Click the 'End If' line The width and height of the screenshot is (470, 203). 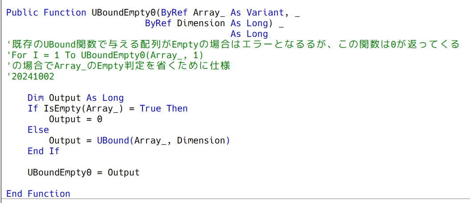tap(44, 151)
